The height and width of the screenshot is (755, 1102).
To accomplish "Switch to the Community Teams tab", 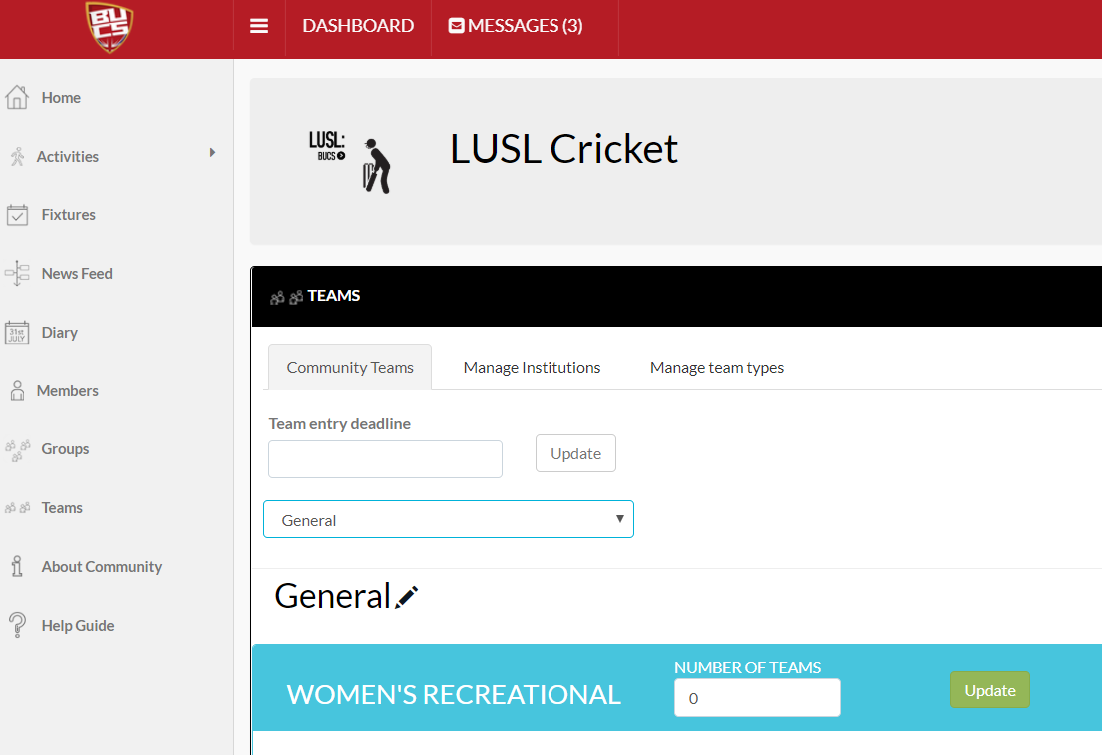I will click(350, 368).
